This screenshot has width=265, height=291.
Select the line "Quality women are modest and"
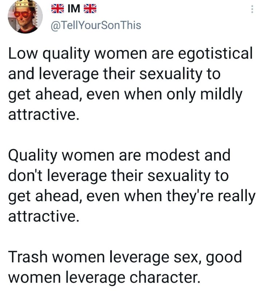click(119, 156)
